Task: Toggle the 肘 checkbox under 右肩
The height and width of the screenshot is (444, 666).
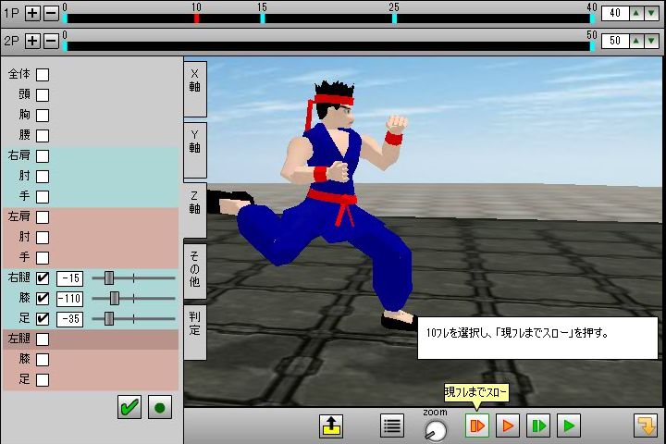Action: (43, 177)
